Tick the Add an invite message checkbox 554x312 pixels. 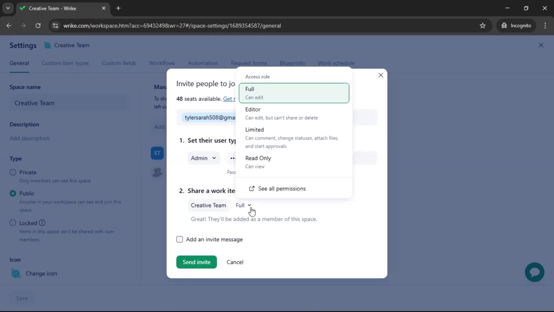[x=179, y=239]
